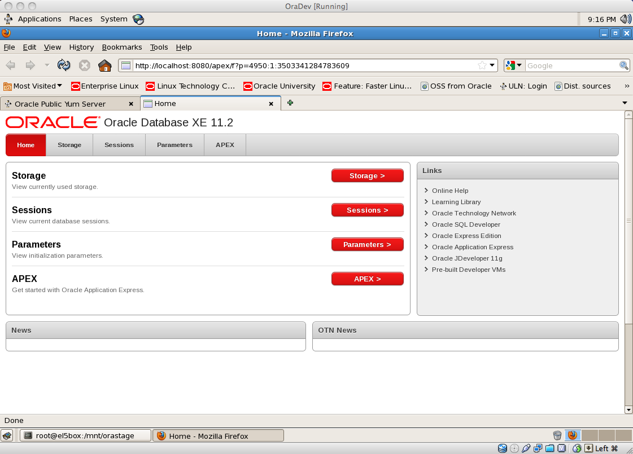The image size is (633, 454).
Task: Click the VirtualBox optical disc status icon
Action: coord(514,448)
